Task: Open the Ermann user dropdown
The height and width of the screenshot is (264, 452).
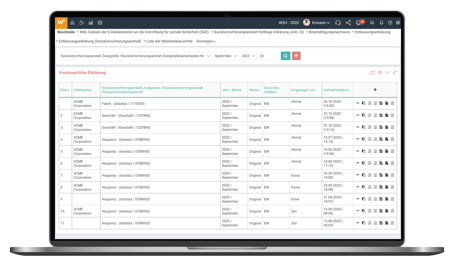Action: pyautogui.click(x=321, y=23)
